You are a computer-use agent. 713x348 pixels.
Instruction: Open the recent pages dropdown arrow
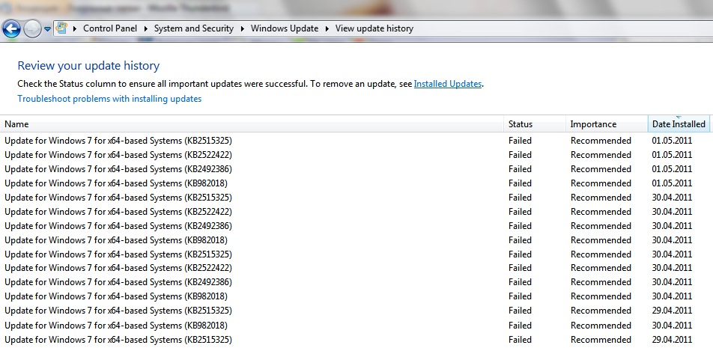click(x=47, y=29)
